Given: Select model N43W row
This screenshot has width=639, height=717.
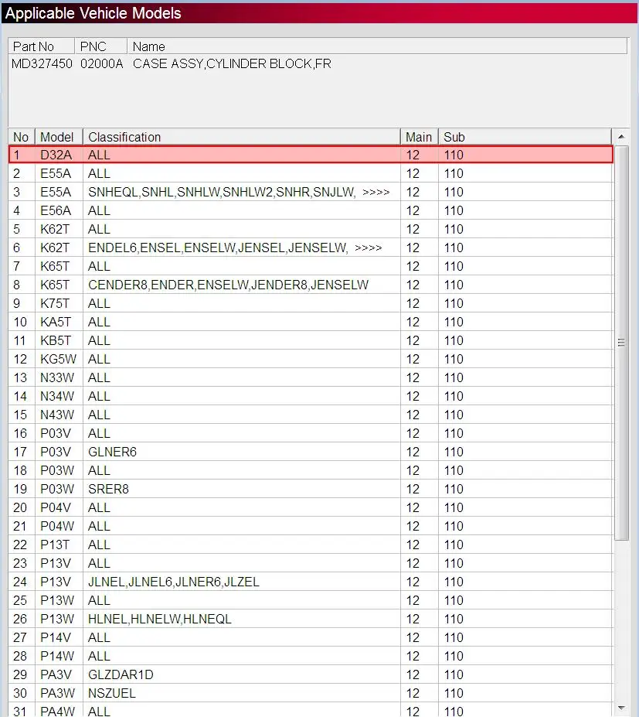Looking at the screenshot, I should point(311,415).
